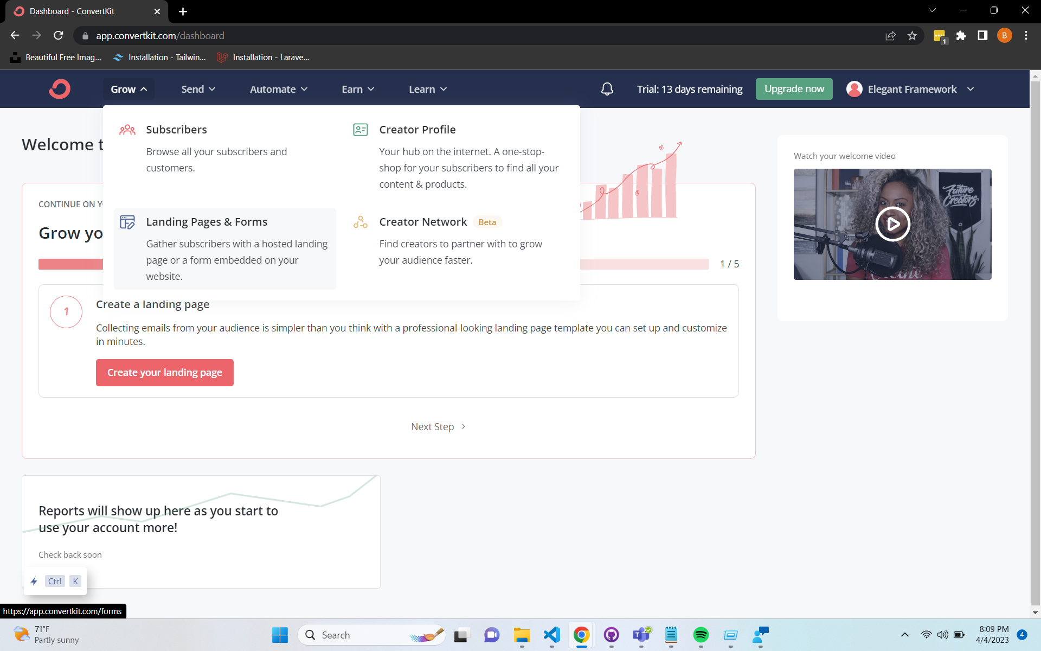The height and width of the screenshot is (651, 1041).
Task: Select Landing Pages & Forms
Action: pos(207,221)
